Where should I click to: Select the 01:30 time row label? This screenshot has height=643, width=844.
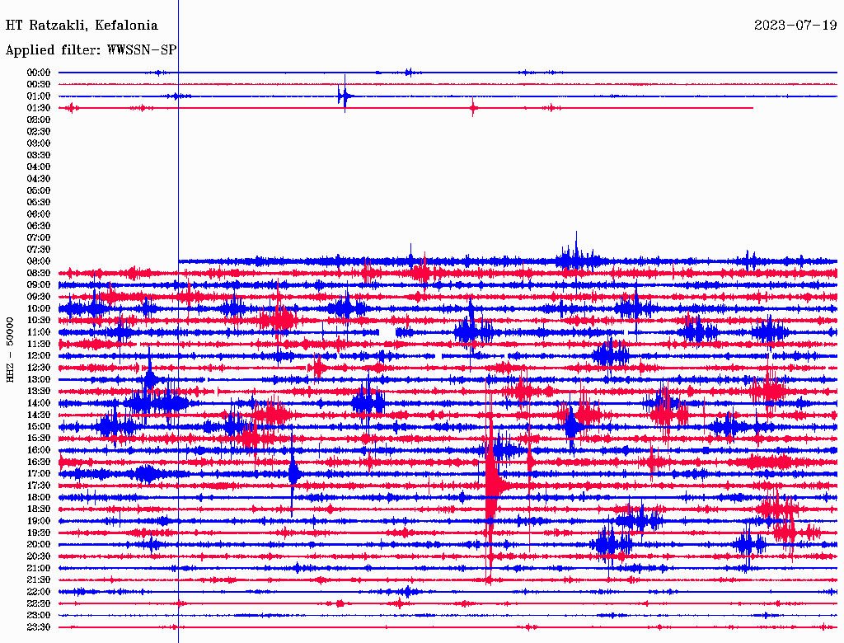click(39, 108)
